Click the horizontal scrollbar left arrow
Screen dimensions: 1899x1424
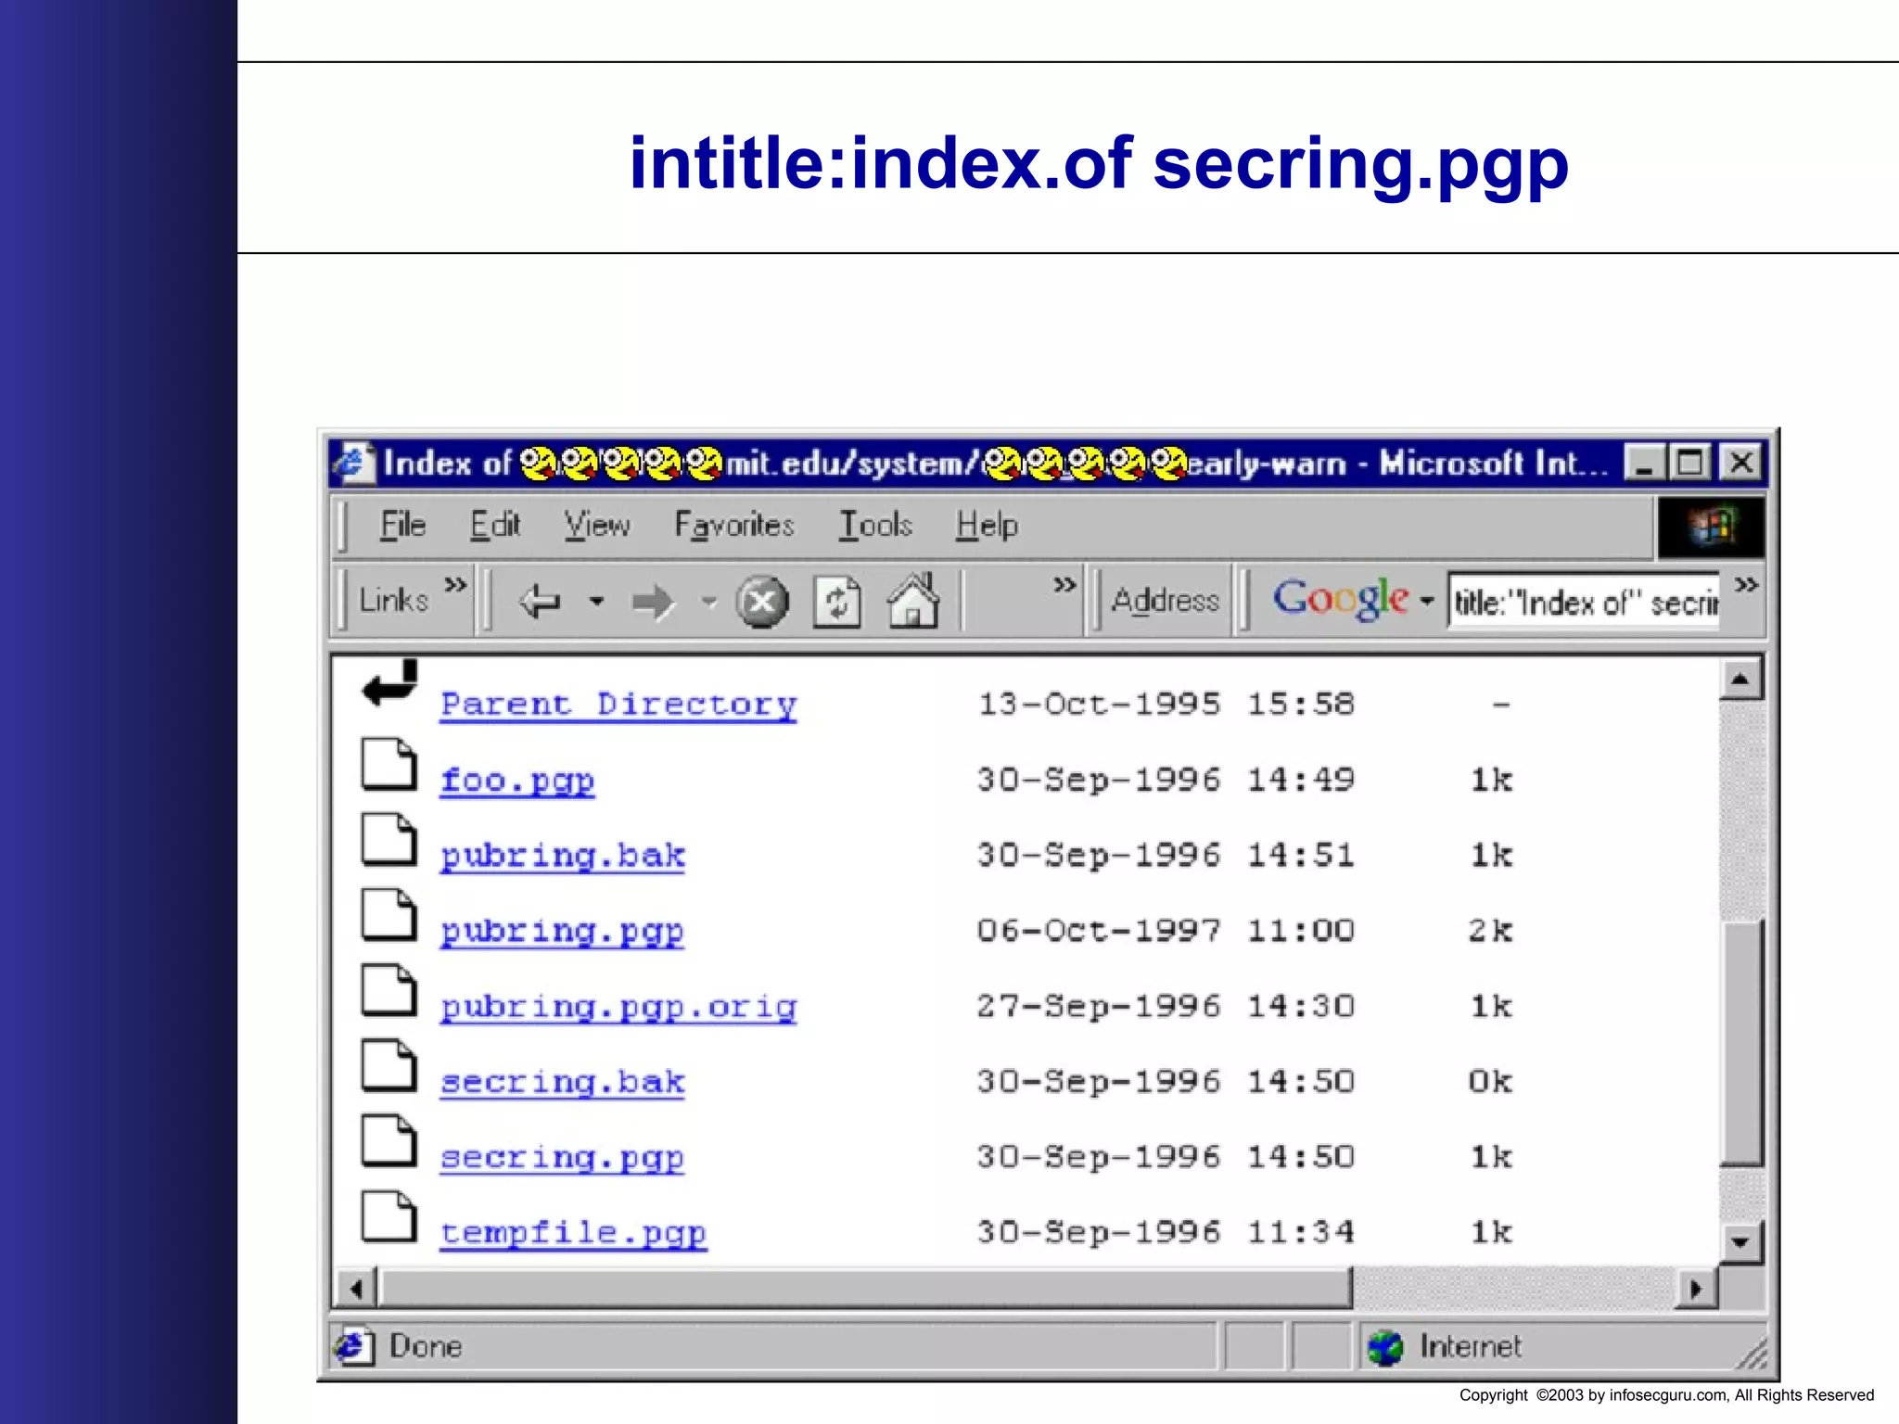357,1289
